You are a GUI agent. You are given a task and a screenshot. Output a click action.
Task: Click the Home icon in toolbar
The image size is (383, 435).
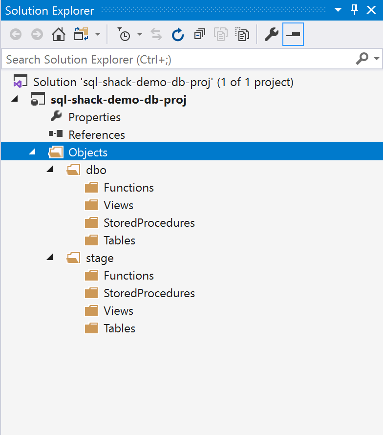[x=59, y=34]
